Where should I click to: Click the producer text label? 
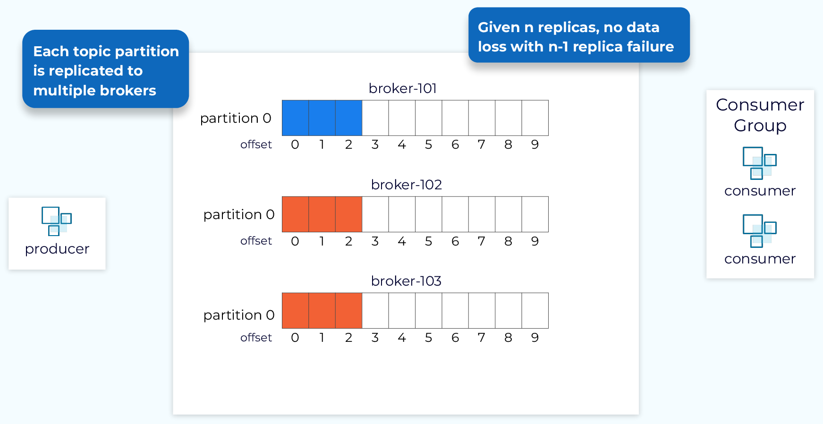click(x=57, y=249)
